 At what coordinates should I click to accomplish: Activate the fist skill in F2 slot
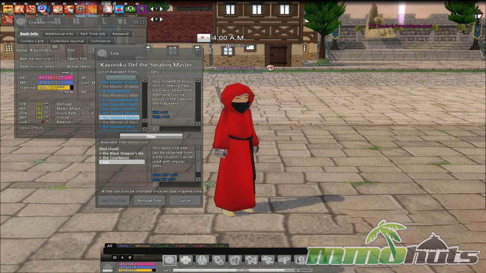coord(19,9)
